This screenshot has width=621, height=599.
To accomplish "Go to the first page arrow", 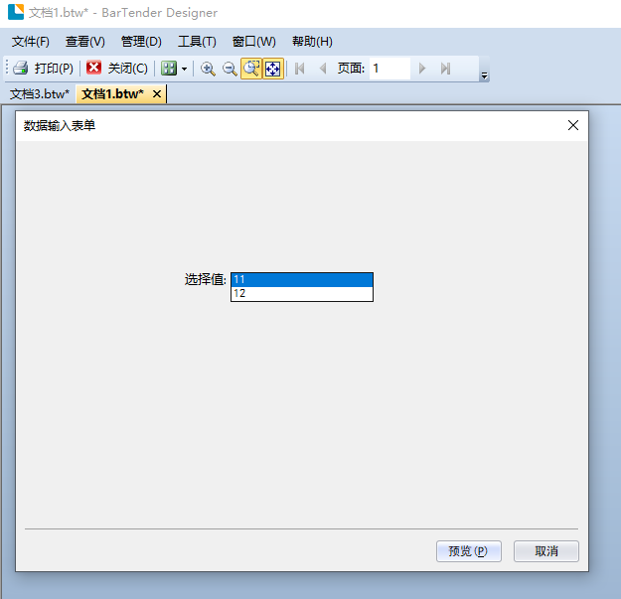I will coord(300,69).
